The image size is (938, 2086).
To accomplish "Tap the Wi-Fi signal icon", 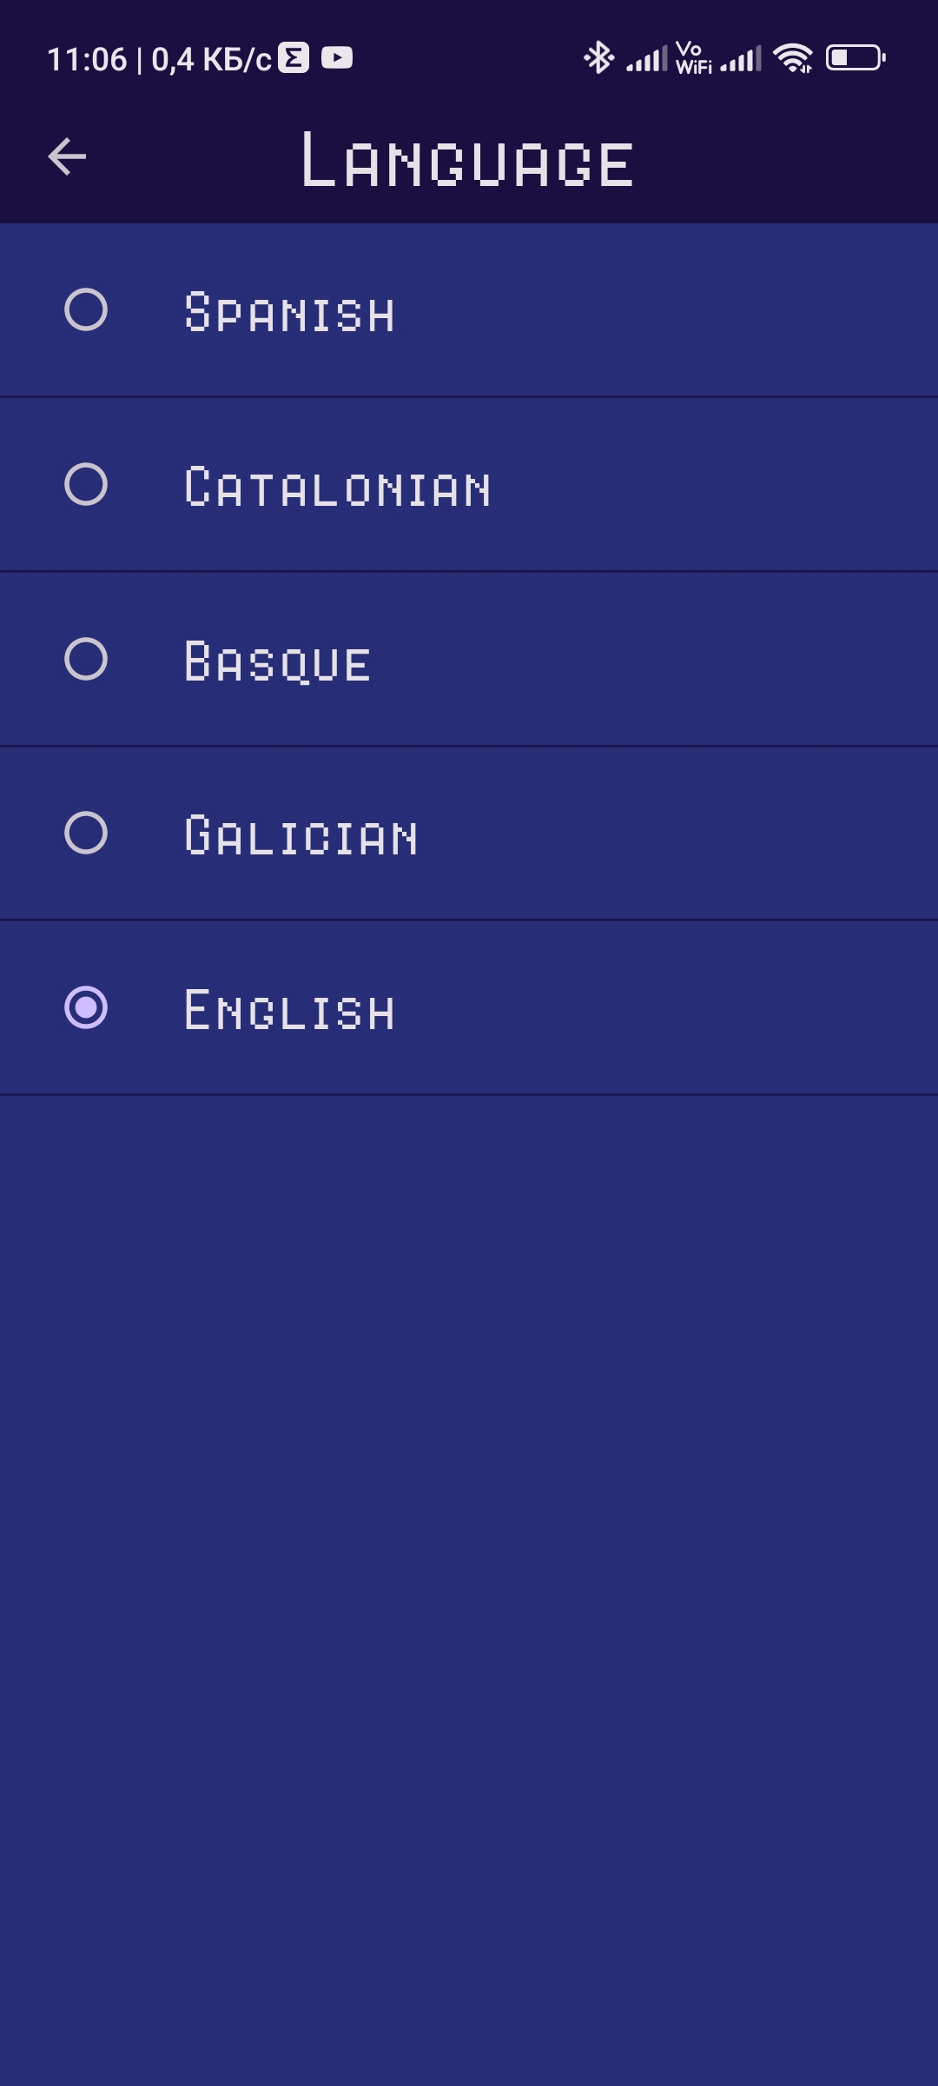I will pos(792,58).
